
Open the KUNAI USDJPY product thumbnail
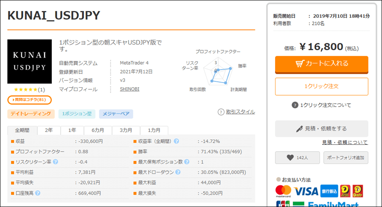[x=29, y=61]
